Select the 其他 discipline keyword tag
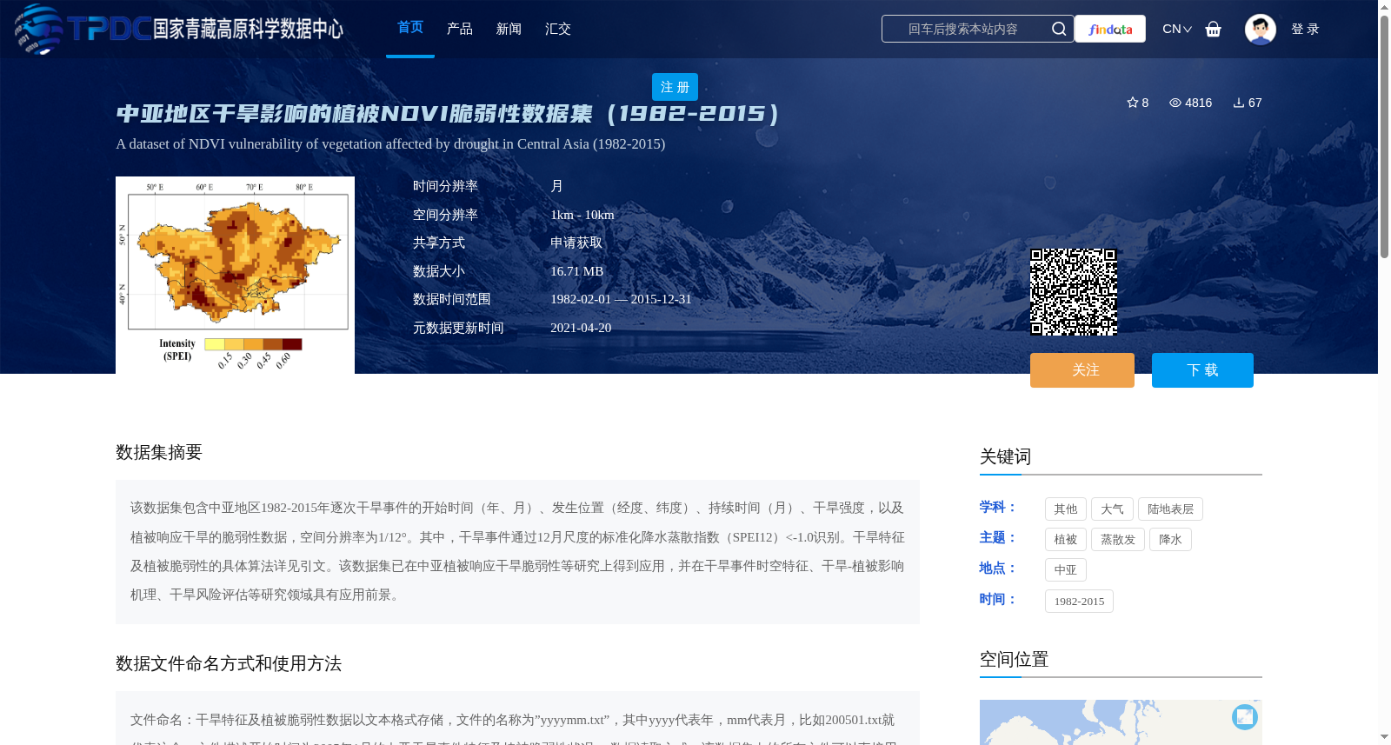Viewport: 1391px width, 745px height. [x=1066, y=509]
